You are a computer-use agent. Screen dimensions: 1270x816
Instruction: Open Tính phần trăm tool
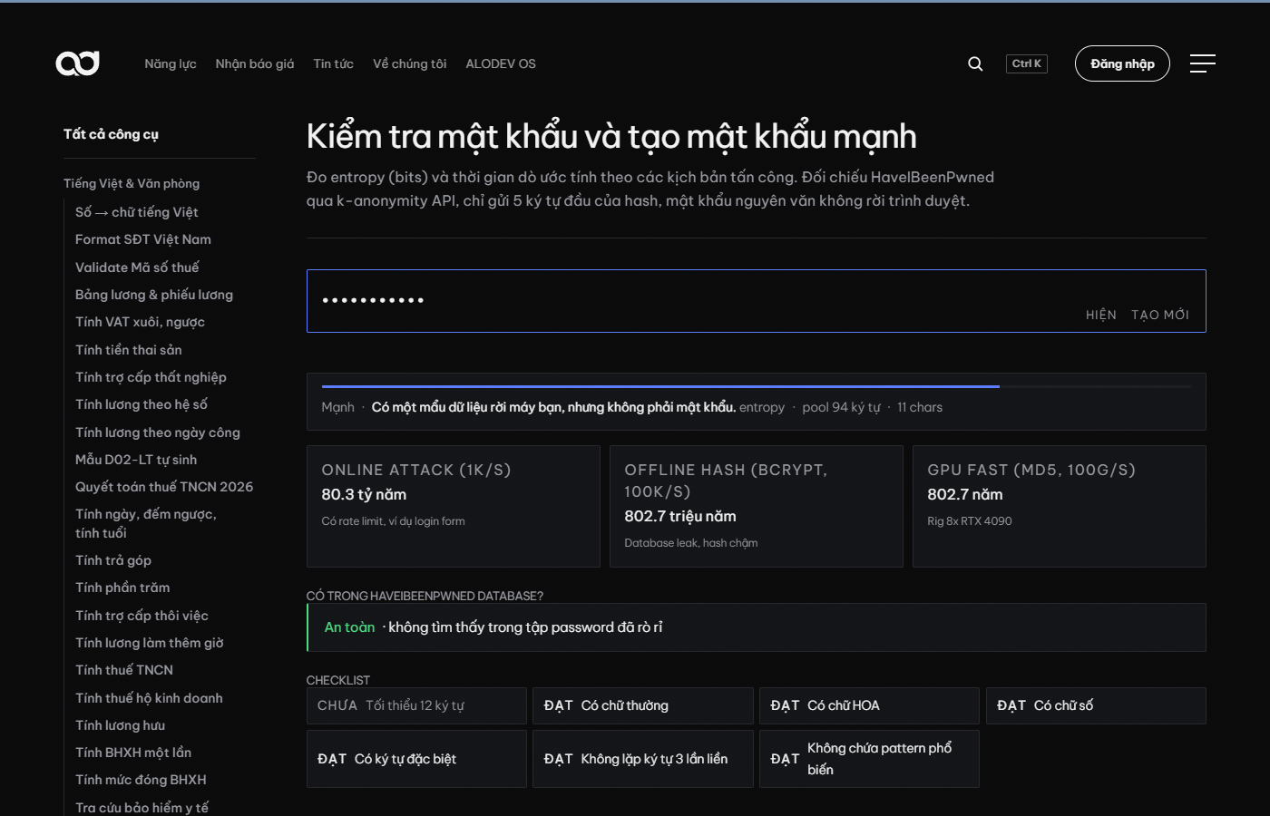point(122,588)
